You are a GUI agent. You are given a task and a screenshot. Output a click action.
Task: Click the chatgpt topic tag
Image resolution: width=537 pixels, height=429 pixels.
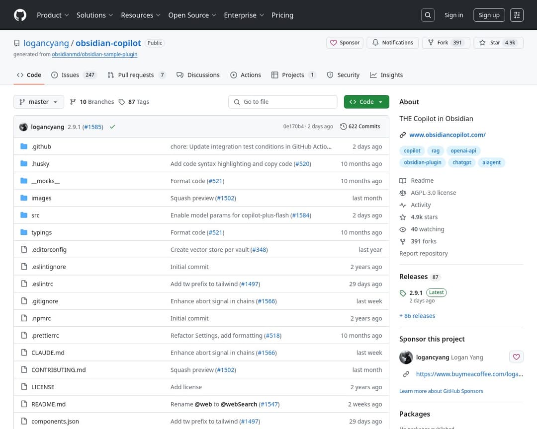(461, 162)
